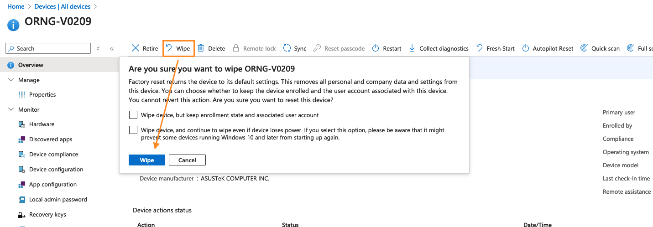Click the Retire label in toolbar
This screenshot has width=653, height=227.
(151, 48)
